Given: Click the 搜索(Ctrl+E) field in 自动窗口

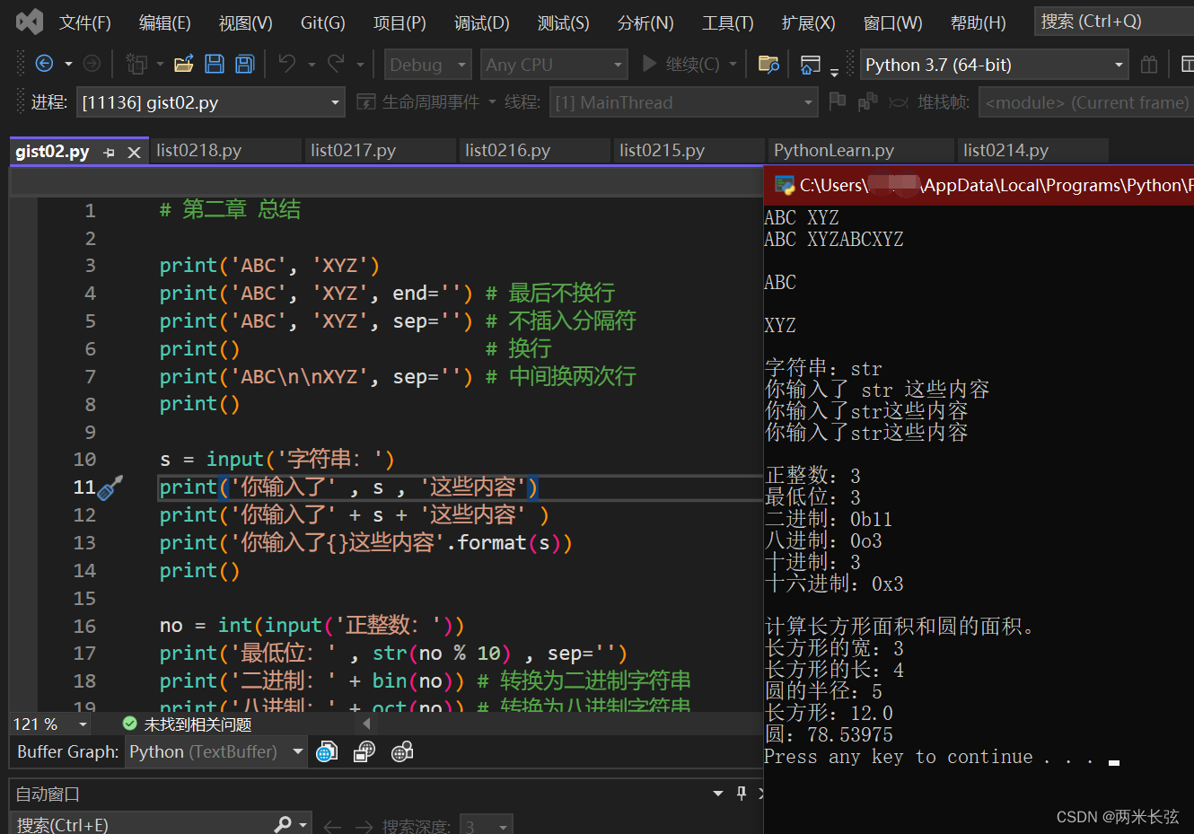Looking at the screenshot, I should tap(144, 825).
